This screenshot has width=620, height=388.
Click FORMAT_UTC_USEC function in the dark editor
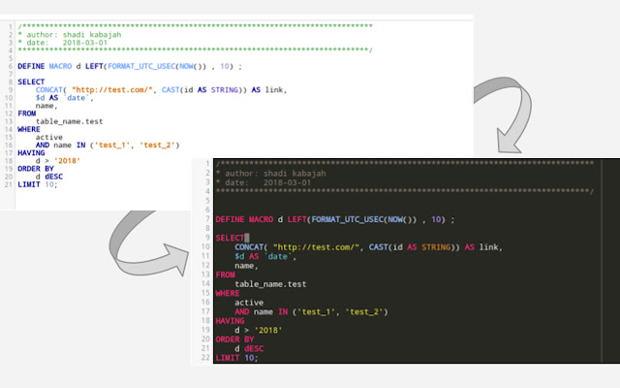348,219
